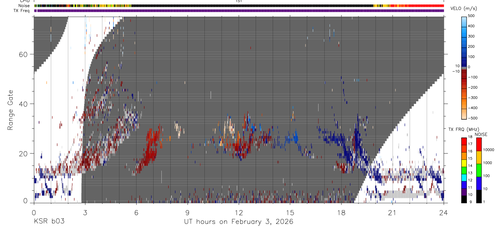Click the x-axis tick label '21'

point(393,213)
